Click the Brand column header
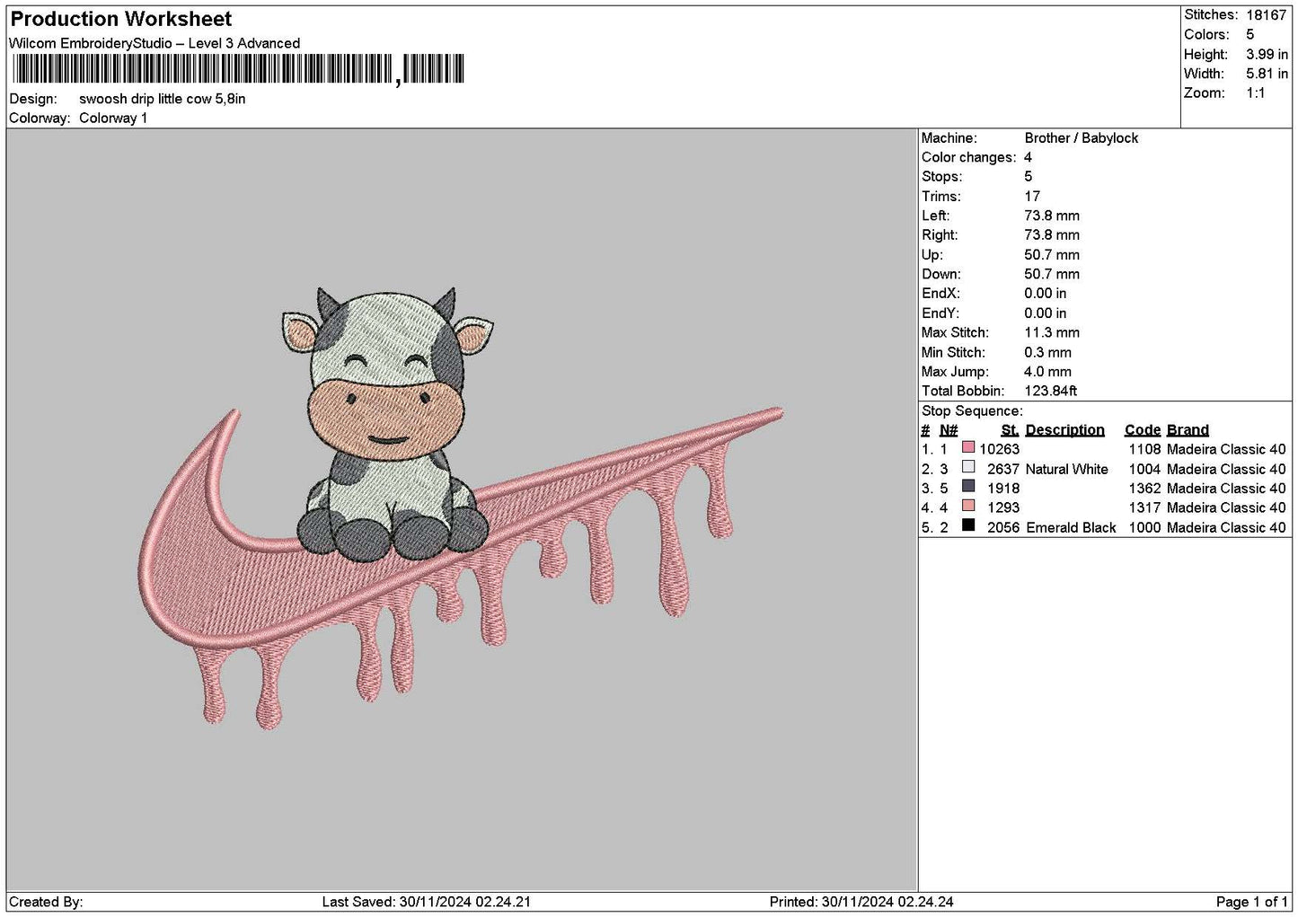The image size is (1298, 917). click(x=1188, y=430)
